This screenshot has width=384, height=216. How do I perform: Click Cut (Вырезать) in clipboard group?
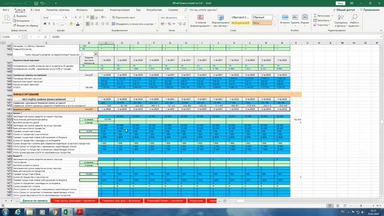20,16
